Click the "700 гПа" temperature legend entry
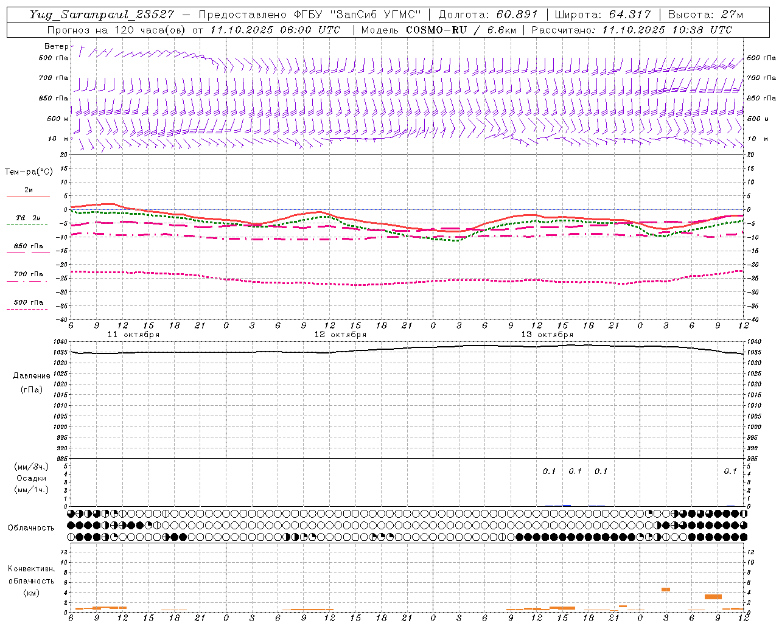This screenshot has height=623, width=779. pos(29,274)
